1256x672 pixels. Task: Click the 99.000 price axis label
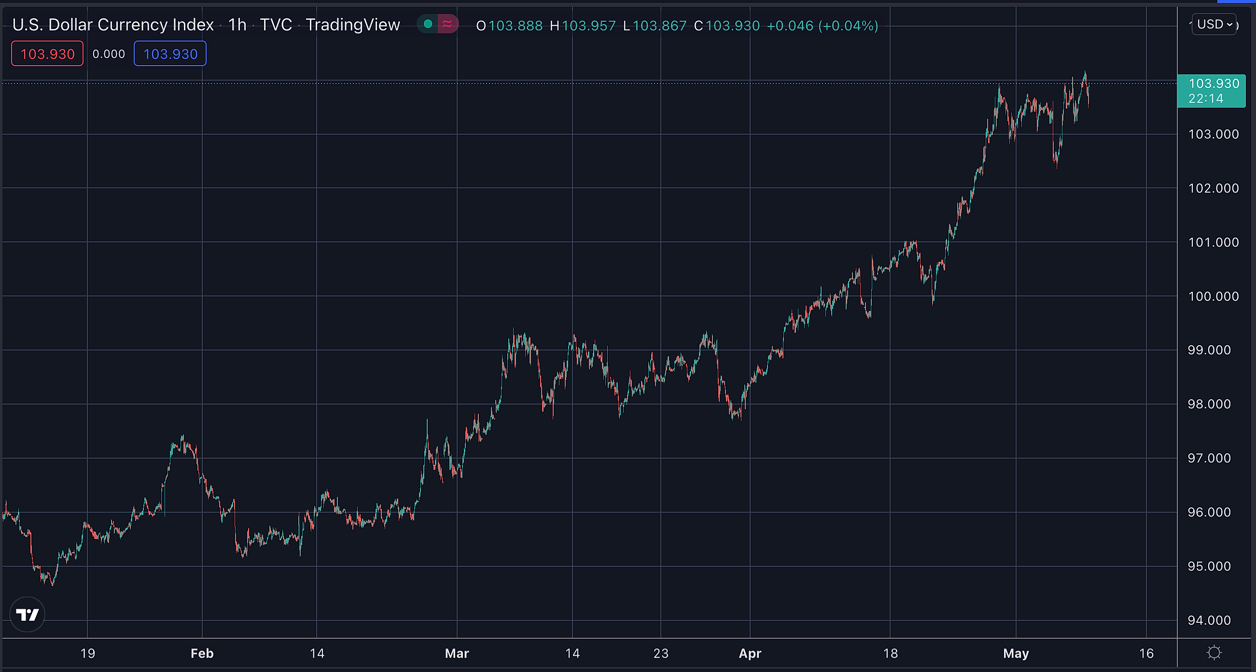[1209, 350]
